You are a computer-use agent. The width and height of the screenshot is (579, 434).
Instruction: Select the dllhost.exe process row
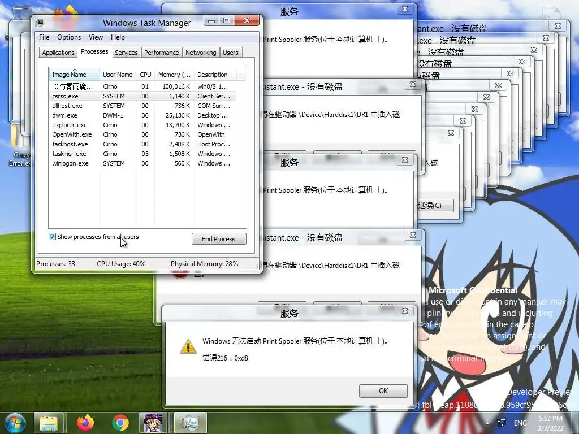click(x=142, y=106)
